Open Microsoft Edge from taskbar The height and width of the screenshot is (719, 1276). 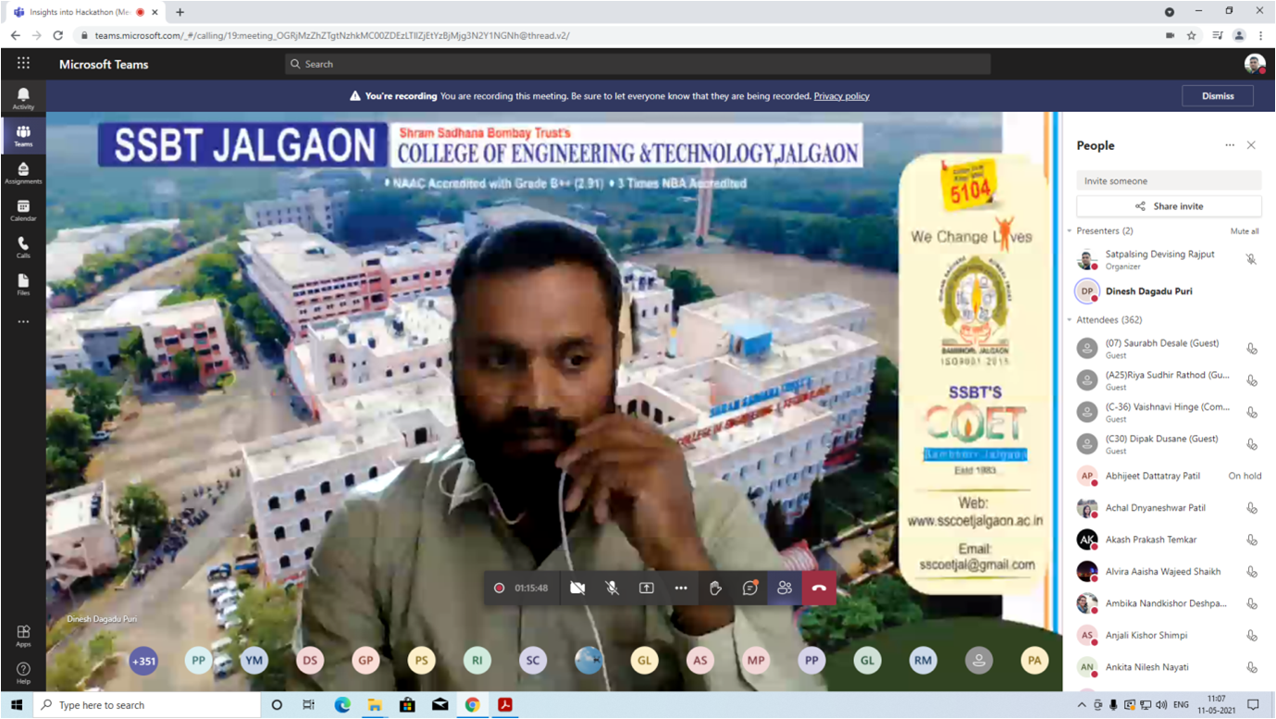tap(341, 705)
